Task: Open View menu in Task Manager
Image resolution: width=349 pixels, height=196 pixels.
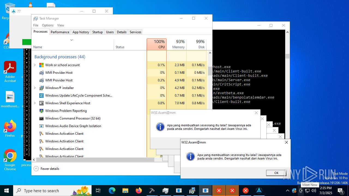Action: (61, 25)
